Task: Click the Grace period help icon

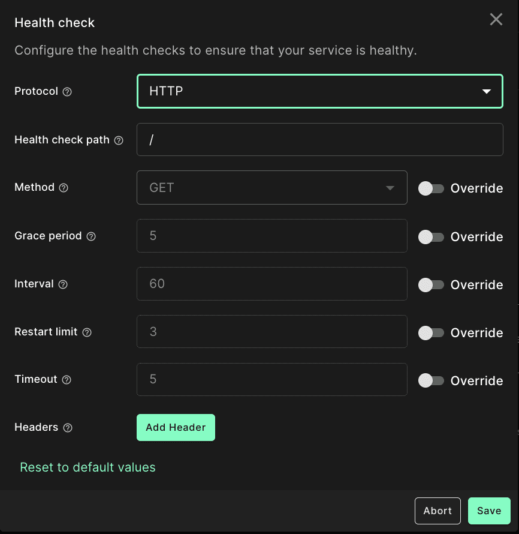Action: coord(91,236)
